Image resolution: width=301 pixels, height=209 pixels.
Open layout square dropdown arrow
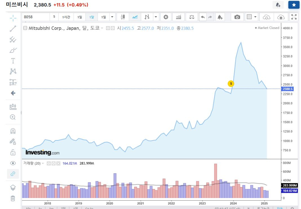255,17
